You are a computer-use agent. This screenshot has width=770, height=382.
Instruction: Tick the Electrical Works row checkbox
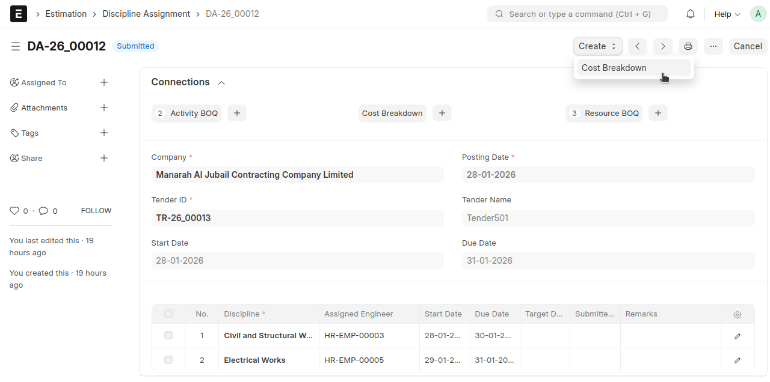point(168,360)
